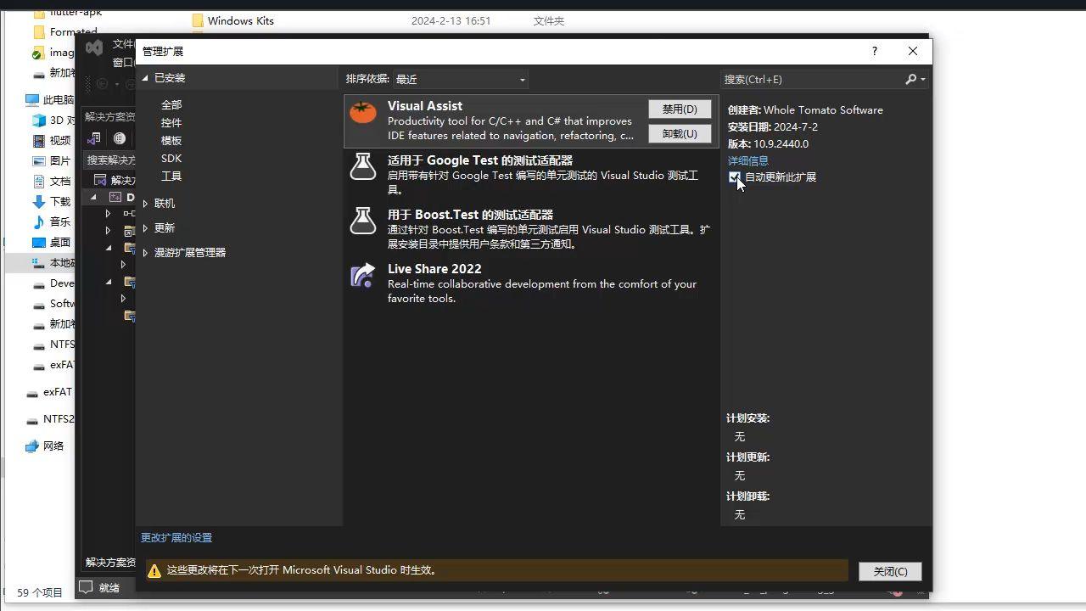
Task: Collapse the 已安装 category arrow
Action: click(x=145, y=77)
